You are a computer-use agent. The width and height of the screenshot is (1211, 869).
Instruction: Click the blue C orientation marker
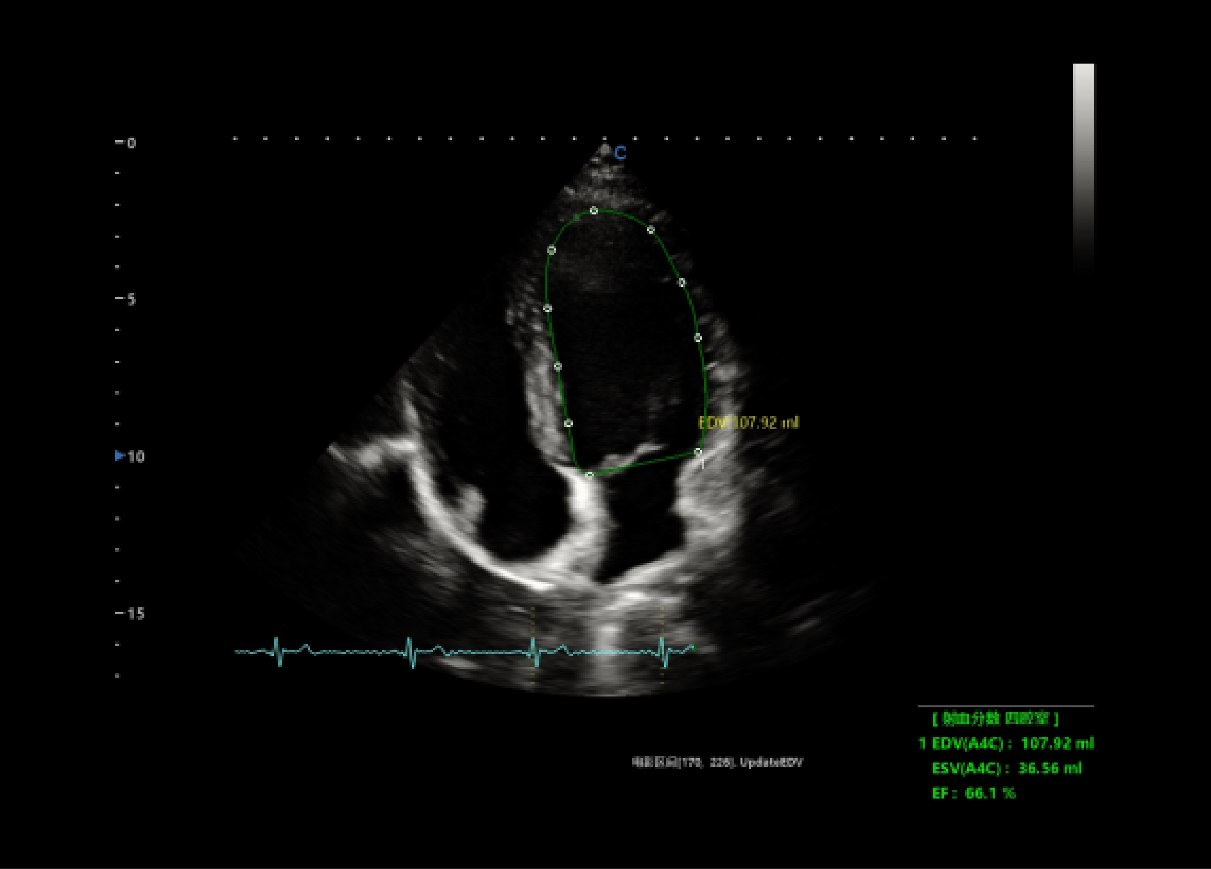coord(620,154)
